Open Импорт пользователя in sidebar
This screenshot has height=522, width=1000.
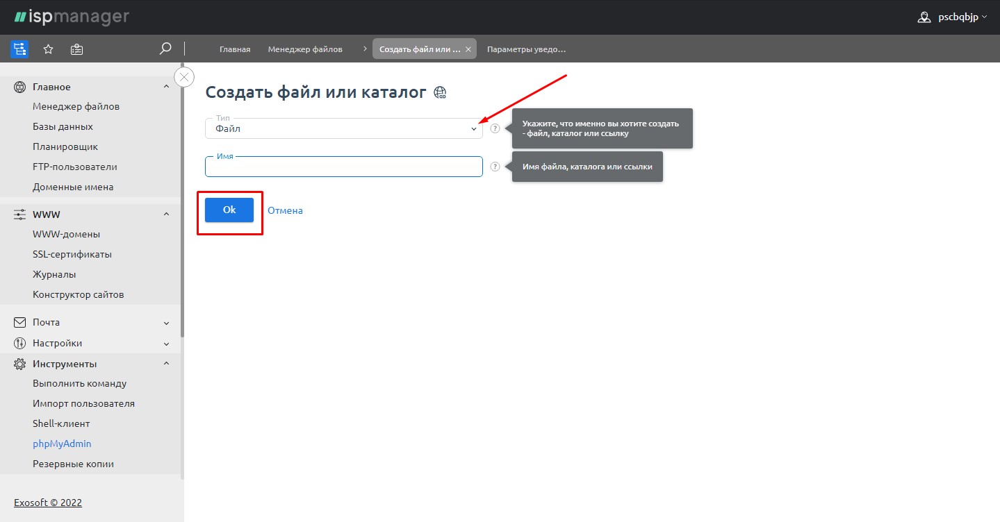point(83,403)
